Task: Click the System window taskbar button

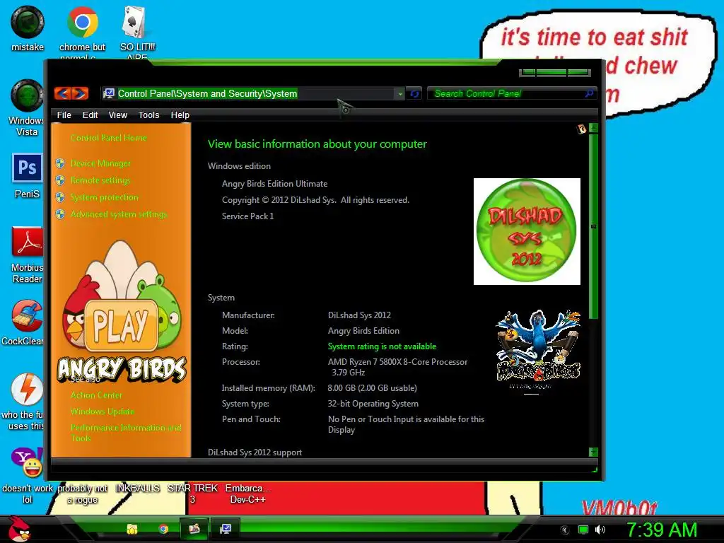Action: click(x=226, y=529)
